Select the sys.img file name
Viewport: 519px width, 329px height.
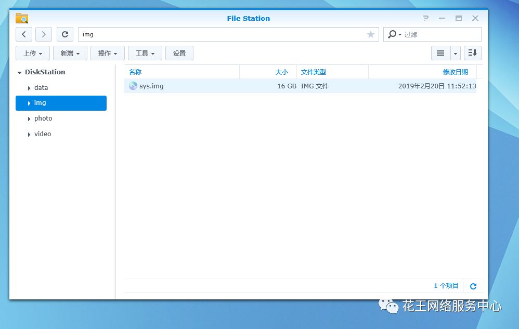(151, 86)
